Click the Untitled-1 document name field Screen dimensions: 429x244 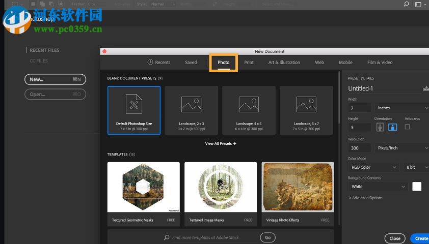383,88
